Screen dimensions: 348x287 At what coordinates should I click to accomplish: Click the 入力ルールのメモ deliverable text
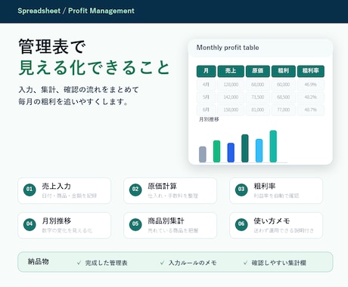(x=193, y=263)
